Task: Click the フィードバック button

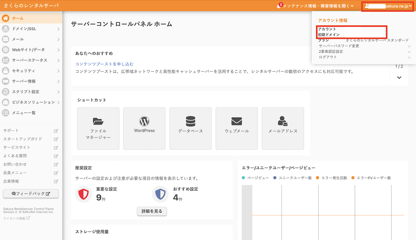Action: [31, 194]
